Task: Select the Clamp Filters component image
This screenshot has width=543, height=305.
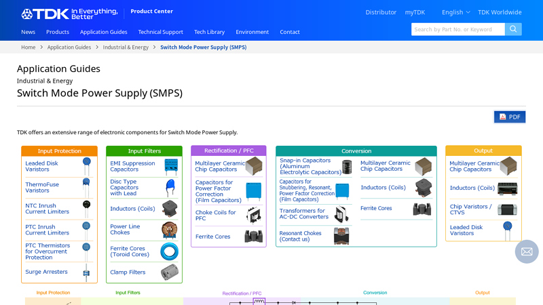Action: [170, 272]
